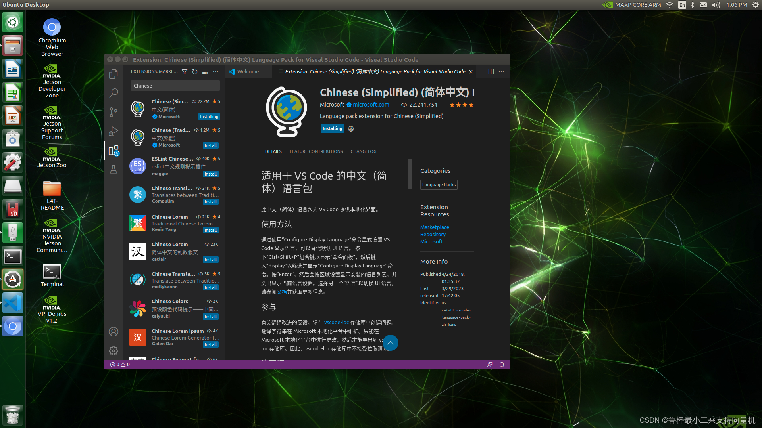The width and height of the screenshot is (762, 428).
Task: Open the Repository resource link
Action: pos(433,235)
